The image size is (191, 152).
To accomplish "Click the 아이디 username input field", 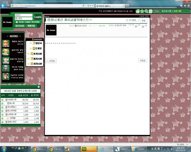I will [24, 15].
